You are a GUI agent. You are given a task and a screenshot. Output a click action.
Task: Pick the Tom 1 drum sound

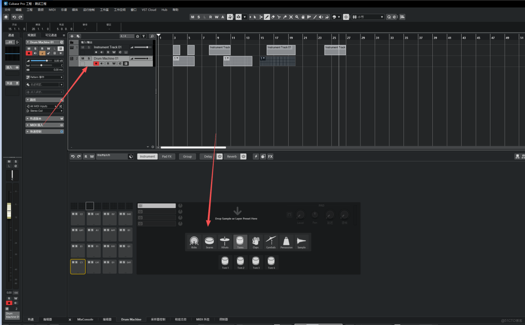225,262
